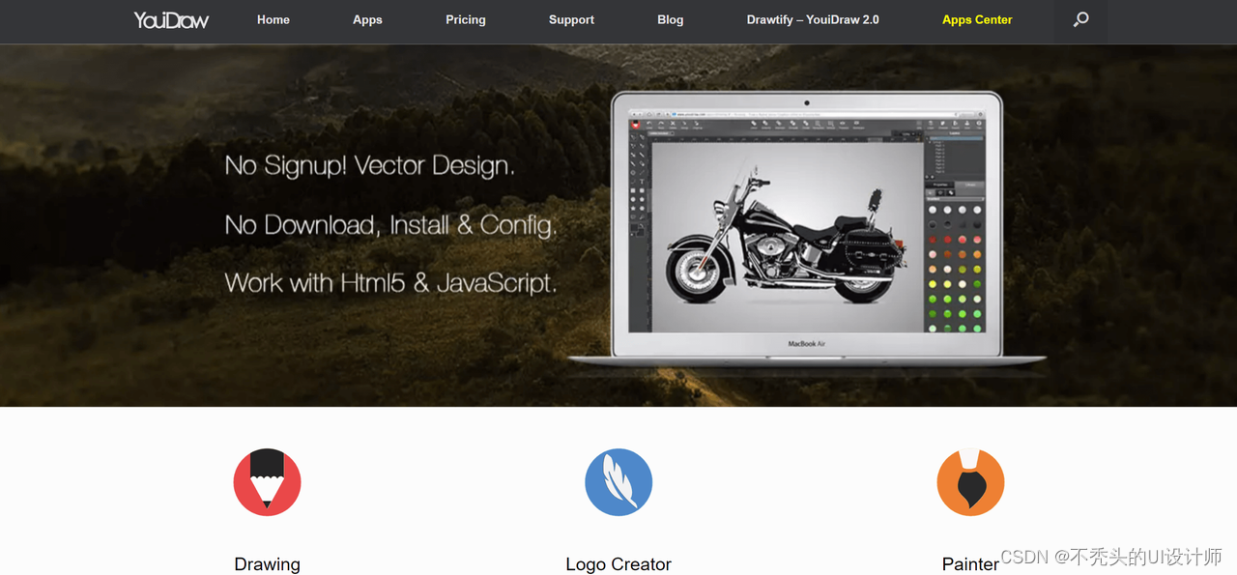This screenshot has width=1237, height=575.
Task: Visit the Blog page
Action: coord(670,19)
